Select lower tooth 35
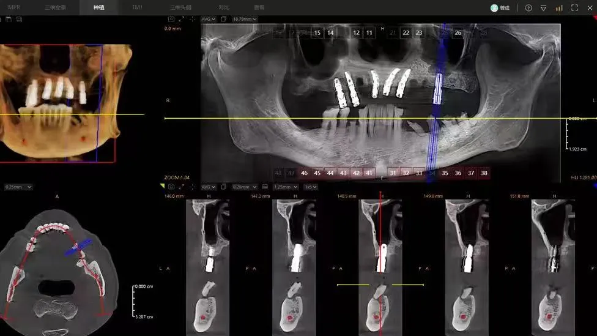The height and width of the screenshot is (336, 597). (x=445, y=173)
